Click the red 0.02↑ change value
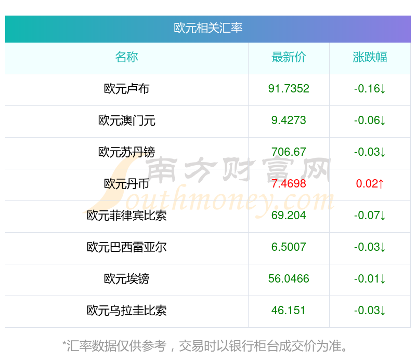This screenshot has width=416, height=362. (x=370, y=184)
